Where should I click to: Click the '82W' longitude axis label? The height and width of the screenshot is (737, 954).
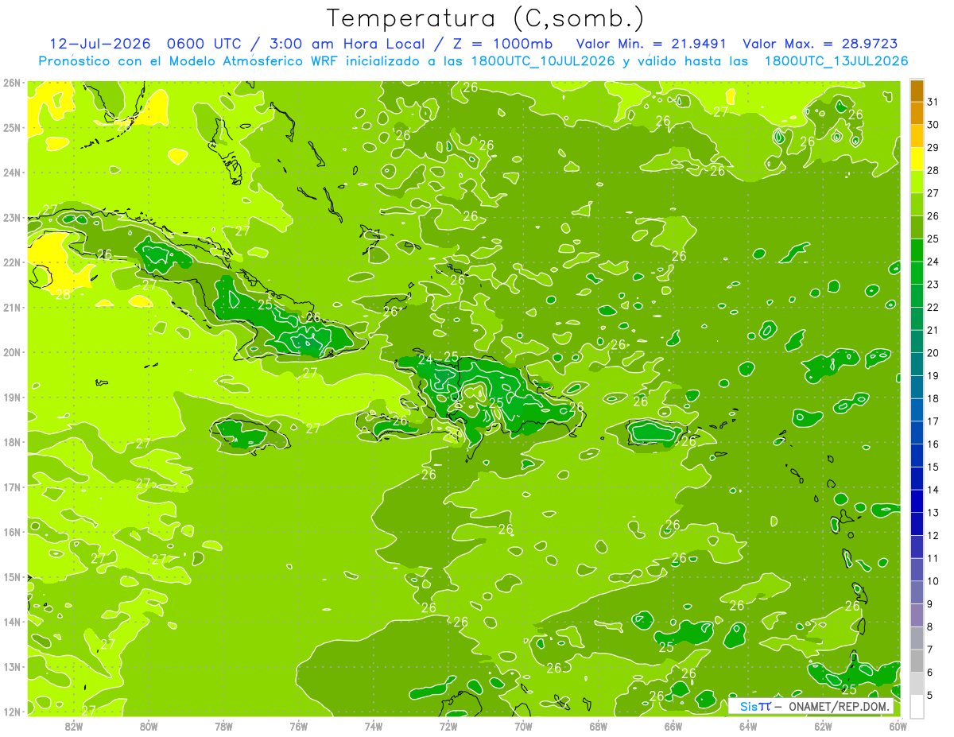pyautogui.click(x=74, y=726)
